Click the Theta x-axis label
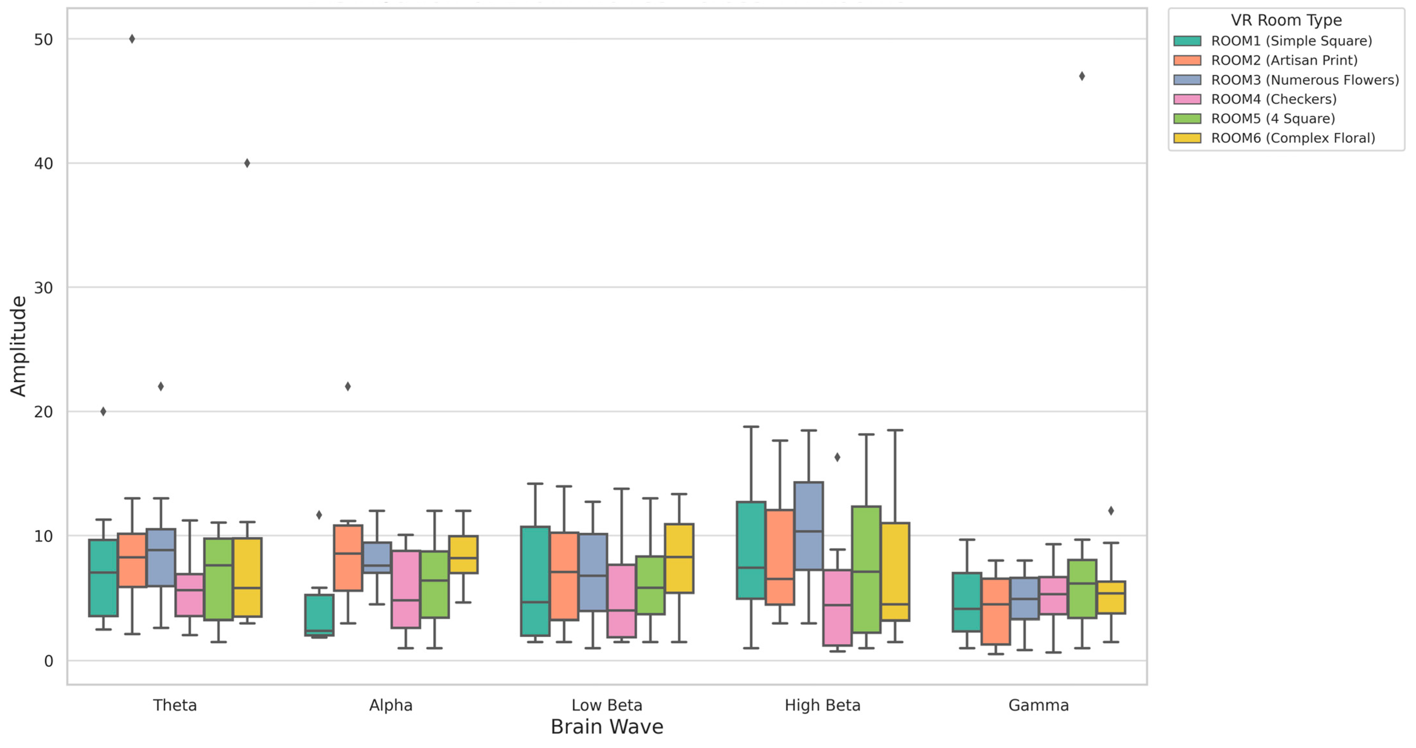Image resolution: width=1416 pixels, height=748 pixels. (175, 705)
